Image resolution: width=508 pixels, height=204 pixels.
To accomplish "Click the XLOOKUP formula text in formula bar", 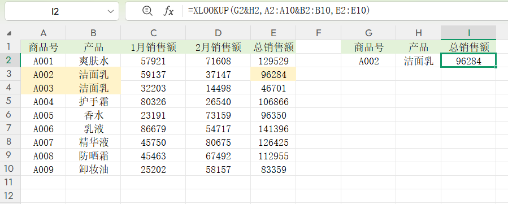I will [x=279, y=11].
